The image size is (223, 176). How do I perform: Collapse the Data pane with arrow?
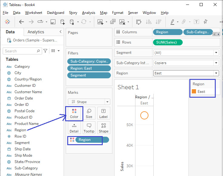tap(60, 32)
